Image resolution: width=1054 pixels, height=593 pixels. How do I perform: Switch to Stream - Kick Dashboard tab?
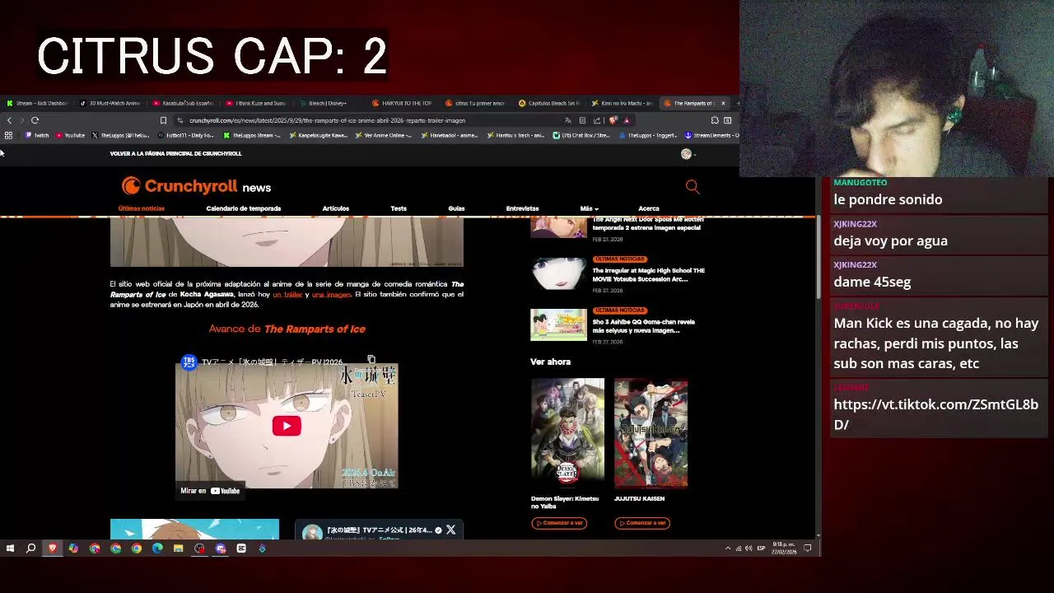(37, 103)
